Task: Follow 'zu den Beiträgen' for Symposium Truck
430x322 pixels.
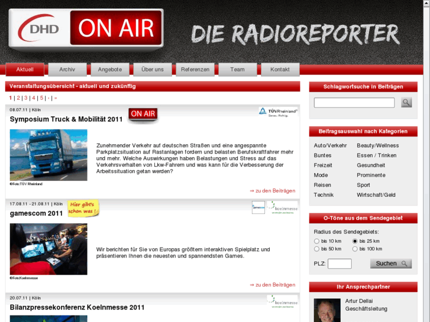Action: pyautogui.click(x=273, y=191)
